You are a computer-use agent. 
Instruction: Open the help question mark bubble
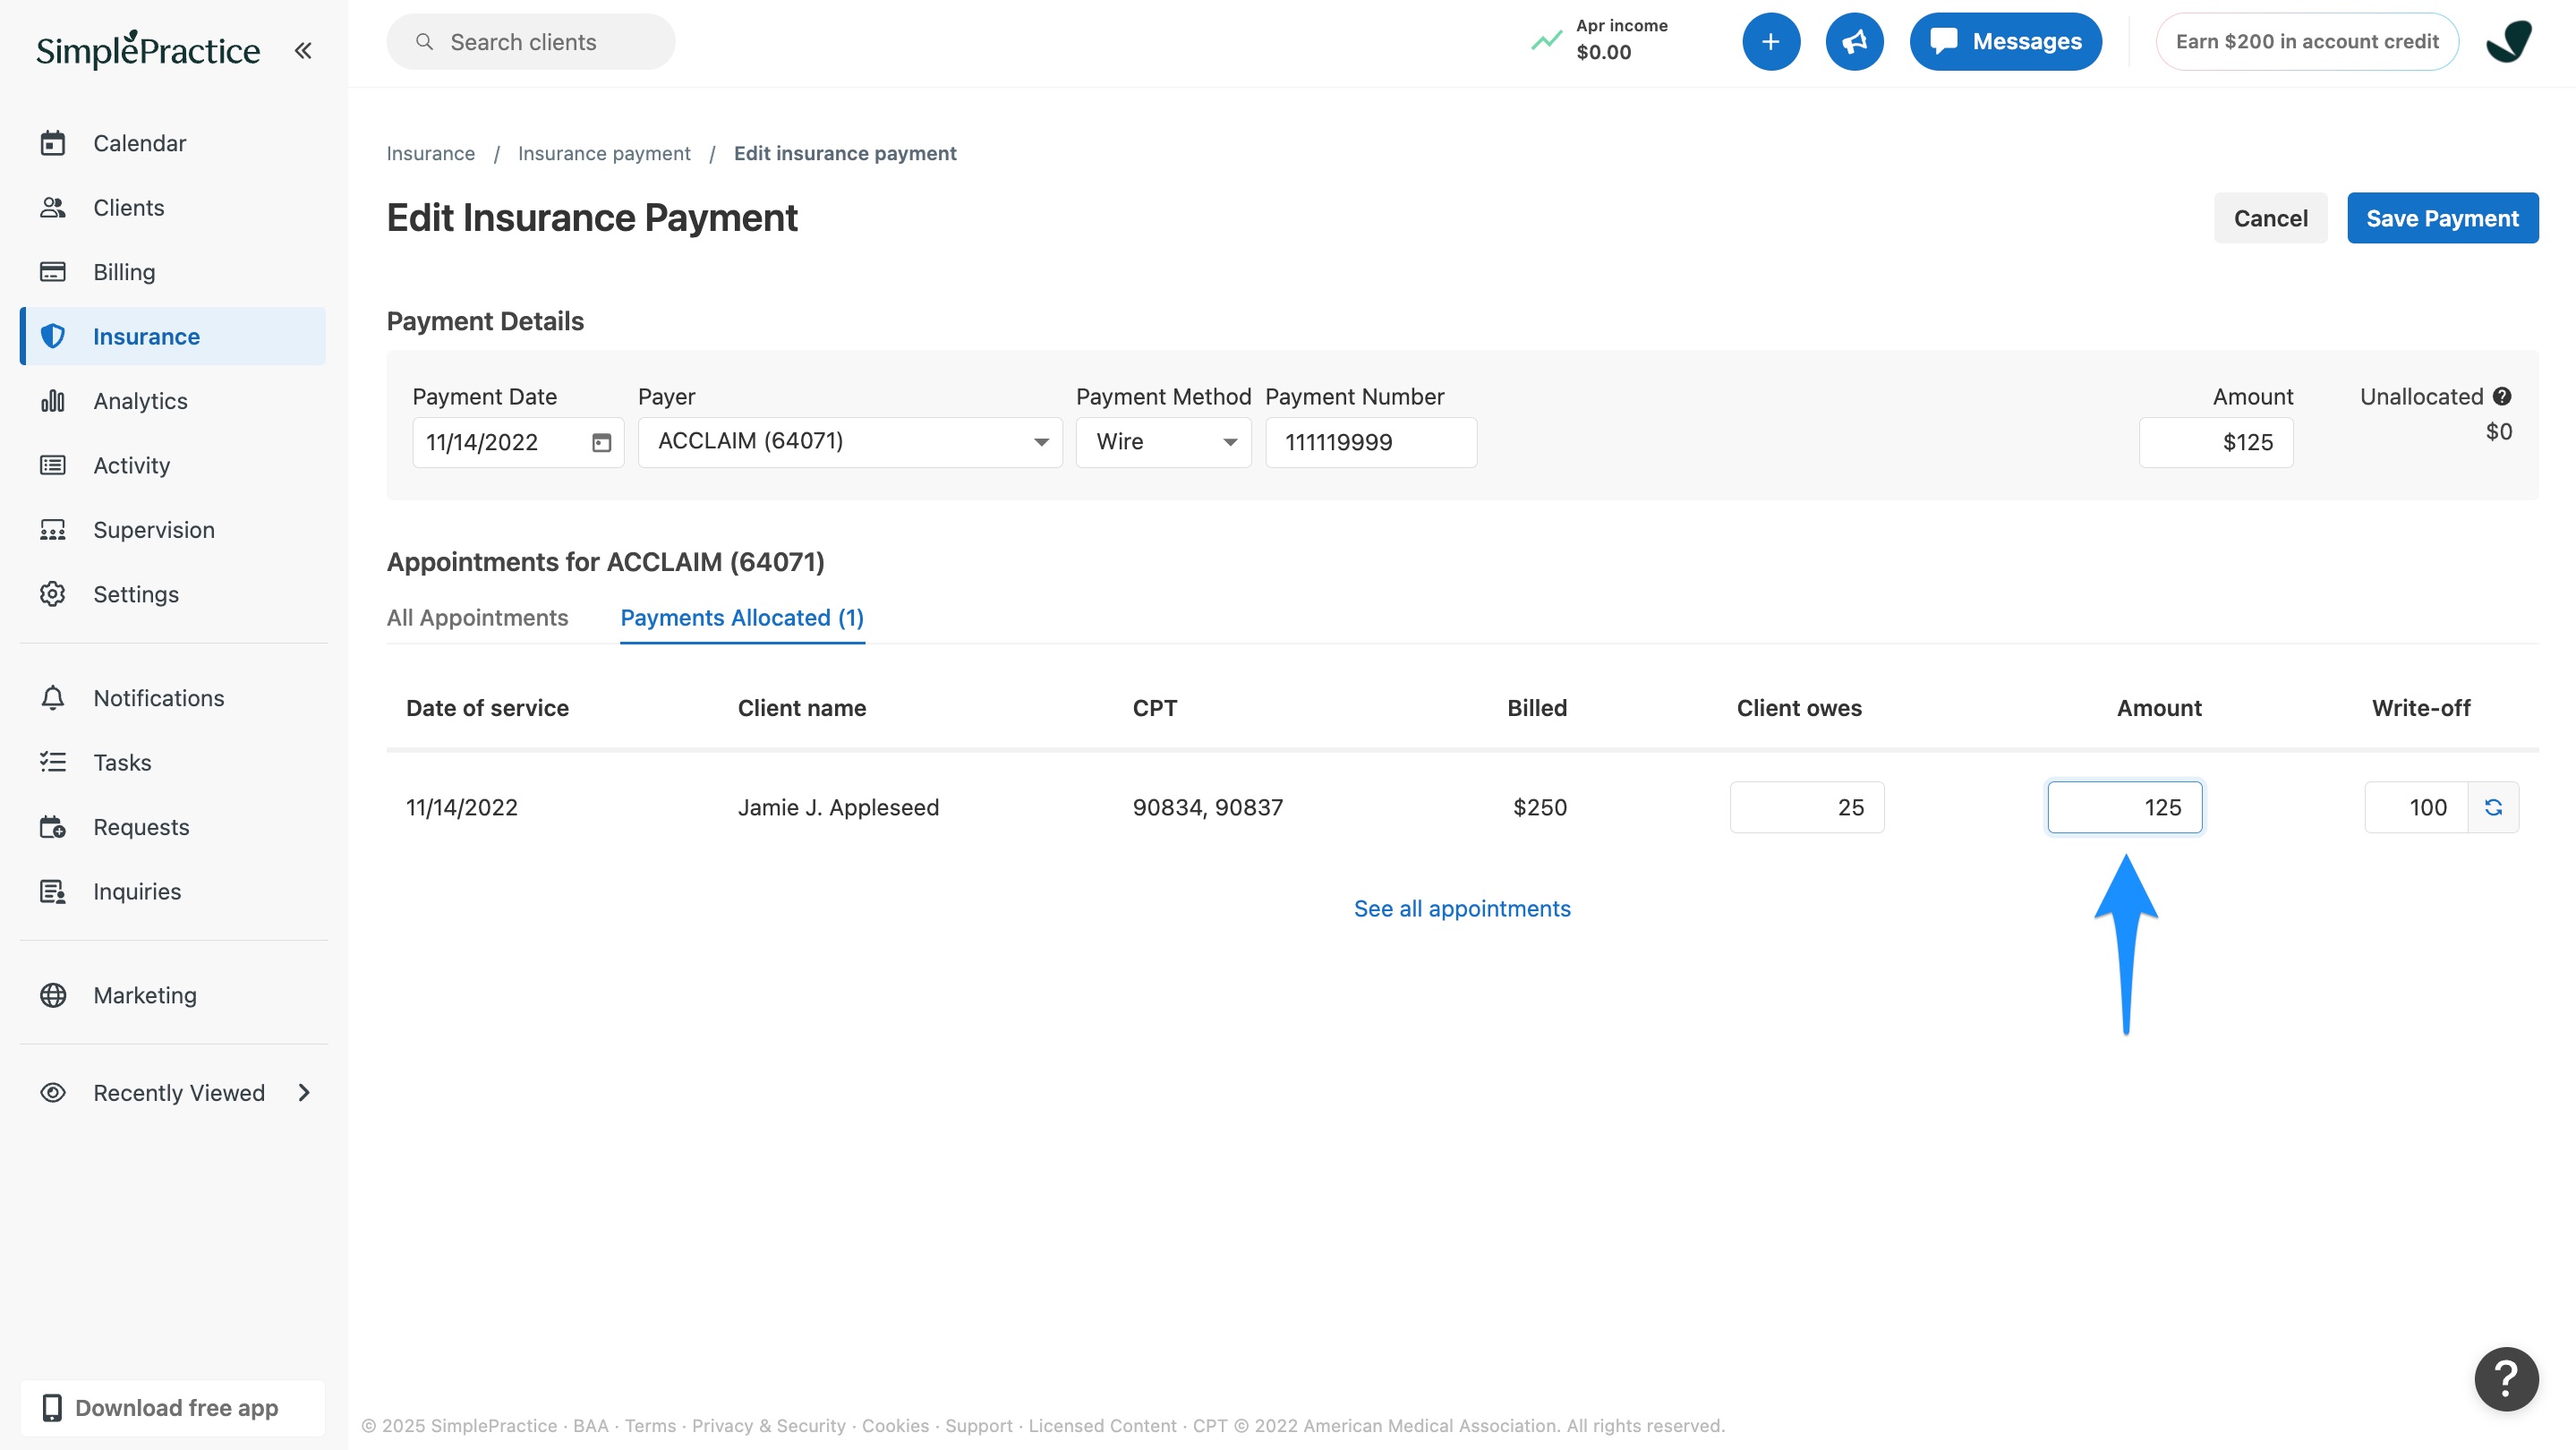2506,1379
